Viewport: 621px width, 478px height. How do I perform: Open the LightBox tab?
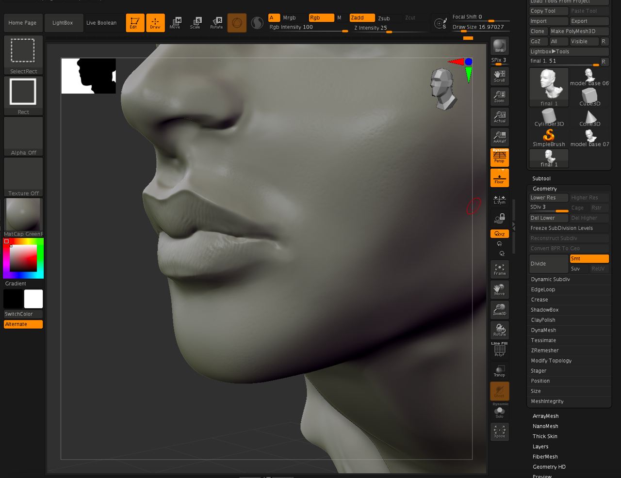click(63, 23)
